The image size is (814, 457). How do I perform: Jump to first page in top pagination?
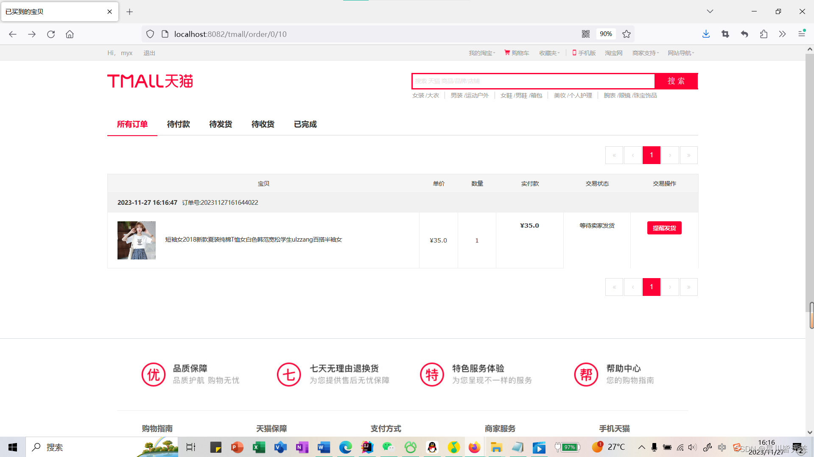[614, 155]
